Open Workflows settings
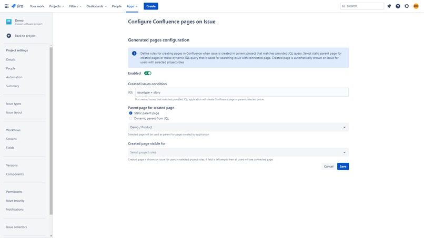The width and height of the screenshot is (424, 238). (13, 130)
